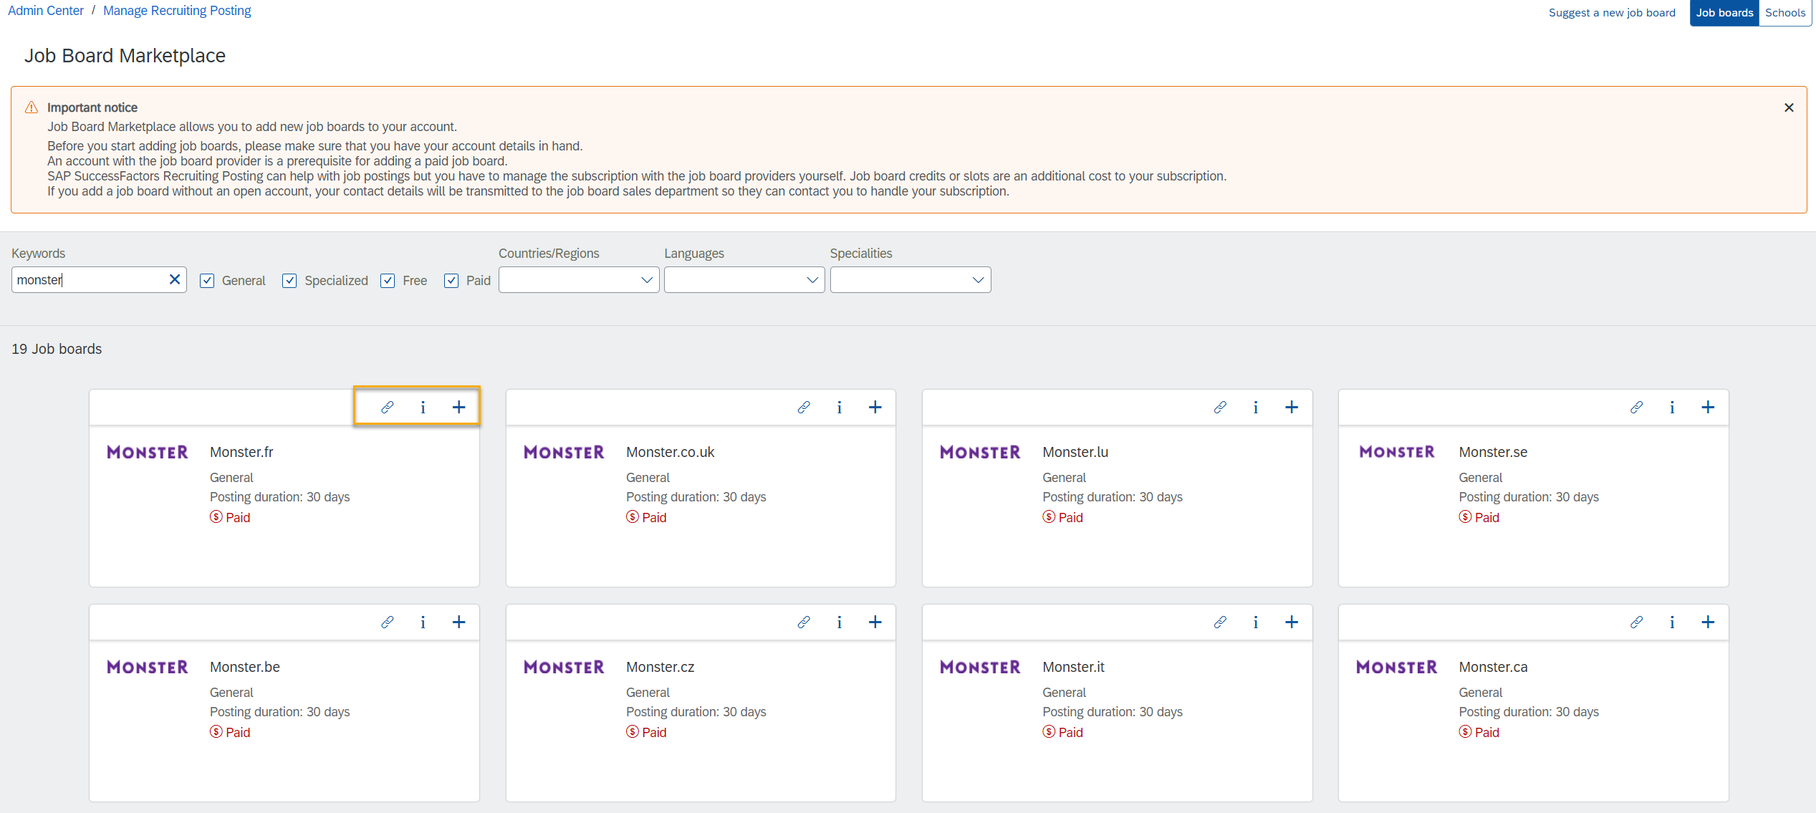Click the Paid label on Monster.se card

pos(1486,517)
